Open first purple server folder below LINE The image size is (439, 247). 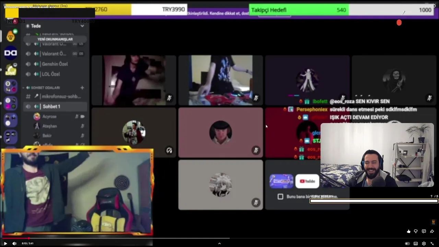click(x=11, y=86)
